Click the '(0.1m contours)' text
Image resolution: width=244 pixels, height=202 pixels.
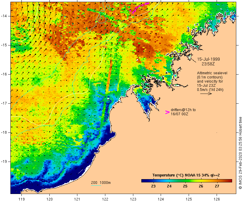209,77
